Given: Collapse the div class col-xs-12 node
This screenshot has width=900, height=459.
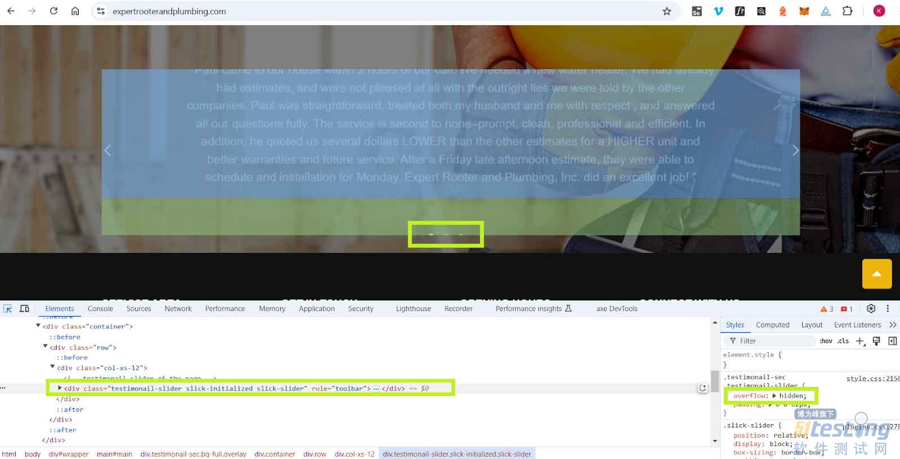Looking at the screenshot, I should point(52,367).
